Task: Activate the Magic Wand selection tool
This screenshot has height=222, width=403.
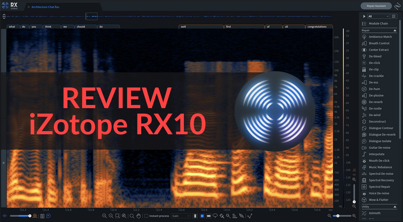Action: 228,216
